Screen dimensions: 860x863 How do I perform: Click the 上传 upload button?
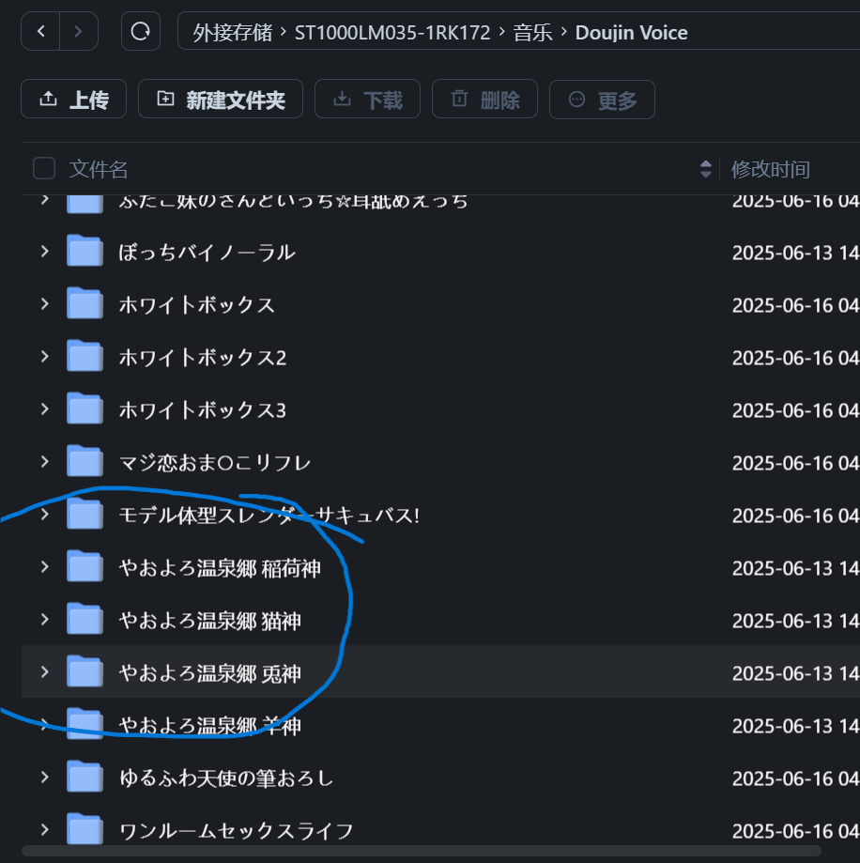(74, 99)
